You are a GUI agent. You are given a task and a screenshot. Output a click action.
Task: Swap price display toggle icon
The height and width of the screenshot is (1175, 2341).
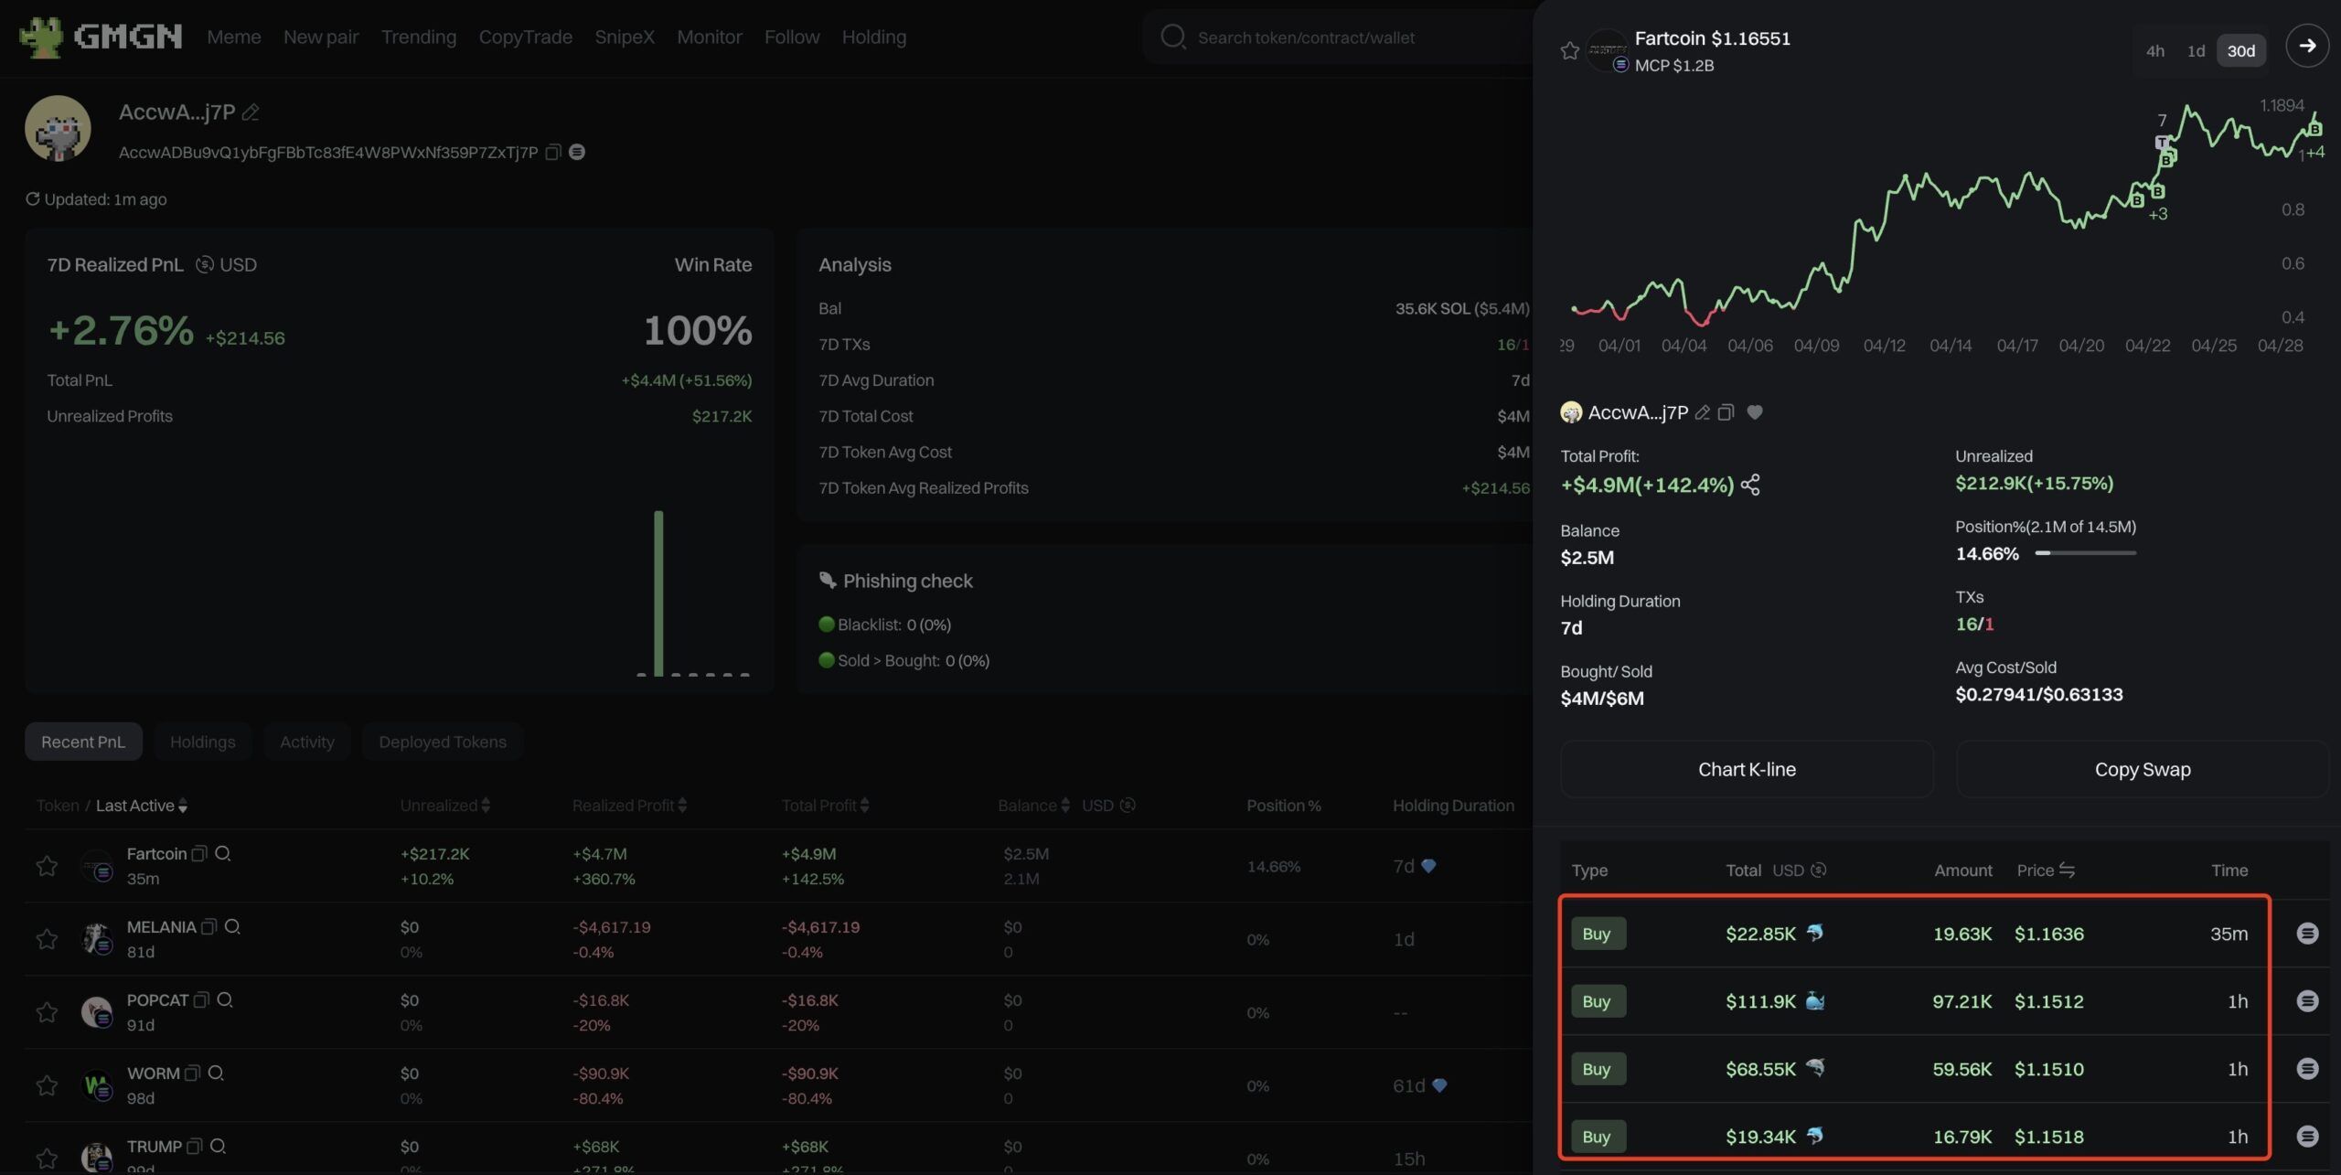point(2066,871)
